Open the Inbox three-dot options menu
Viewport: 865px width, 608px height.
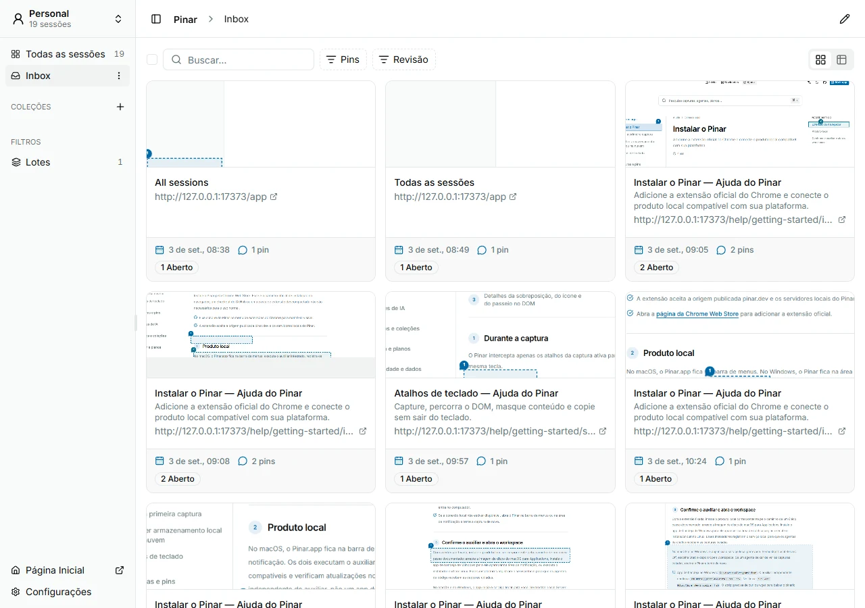click(119, 76)
